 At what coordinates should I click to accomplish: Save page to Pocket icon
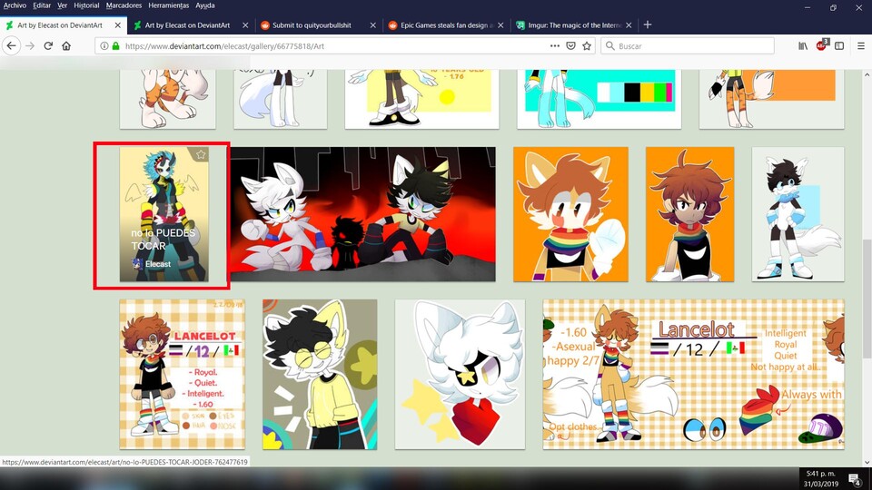(x=570, y=45)
